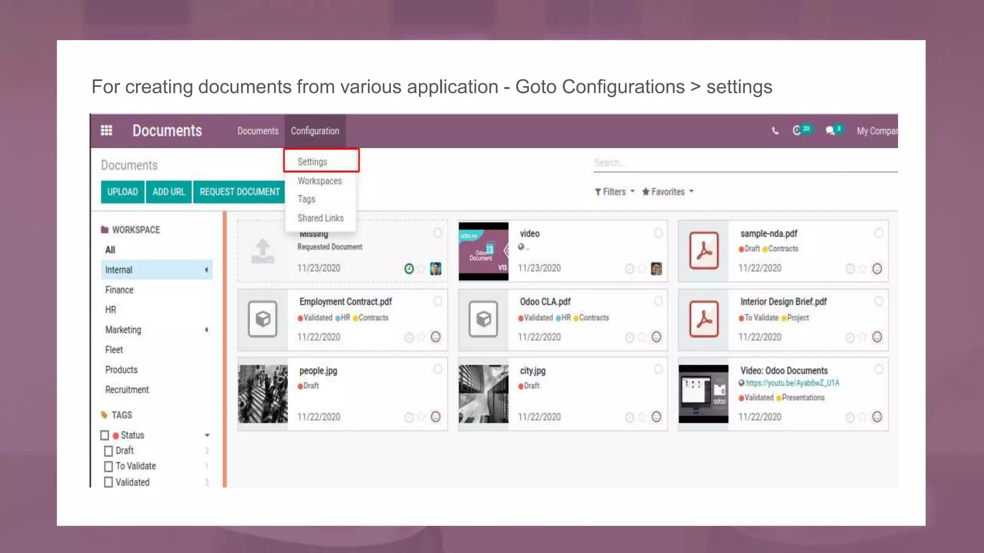Open Workspaces in the Configuration menu

pyautogui.click(x=320, y=181)
